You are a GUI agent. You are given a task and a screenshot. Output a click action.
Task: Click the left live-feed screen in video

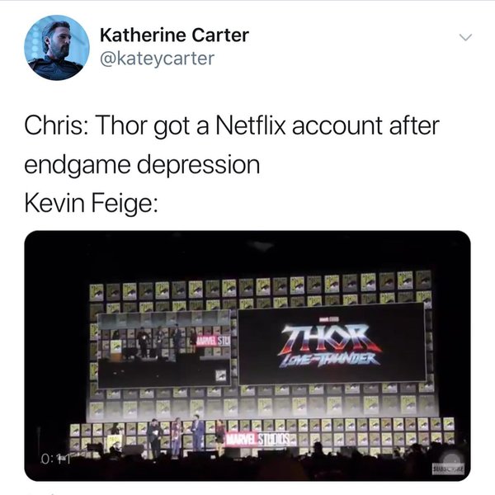point(164,350)
